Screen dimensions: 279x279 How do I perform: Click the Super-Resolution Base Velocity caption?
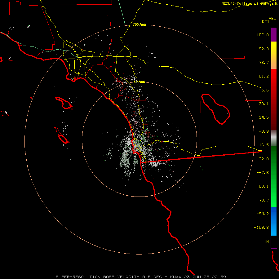click(109, 277)
